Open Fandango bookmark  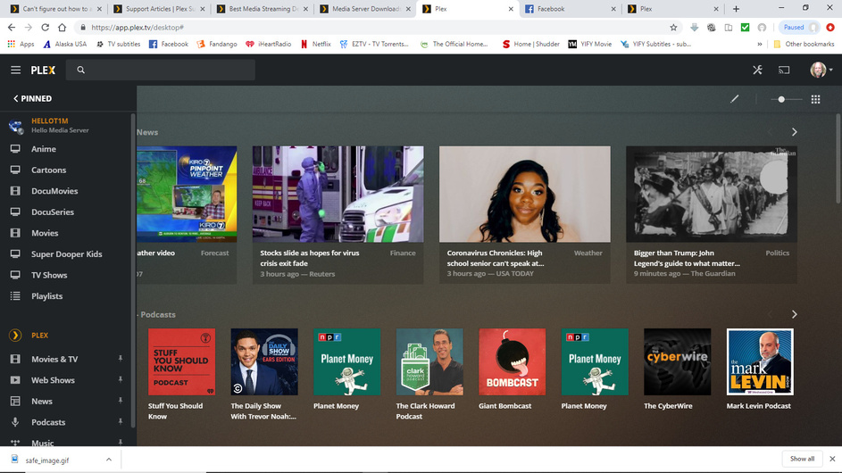coord(217,44)
